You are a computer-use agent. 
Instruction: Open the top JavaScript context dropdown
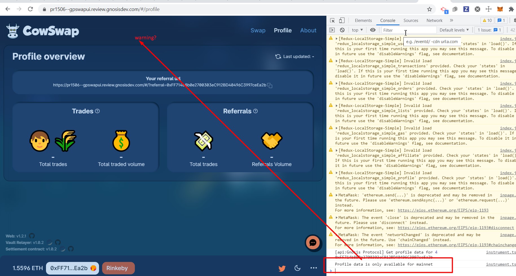pyautogui.click(x=357, y=30)
